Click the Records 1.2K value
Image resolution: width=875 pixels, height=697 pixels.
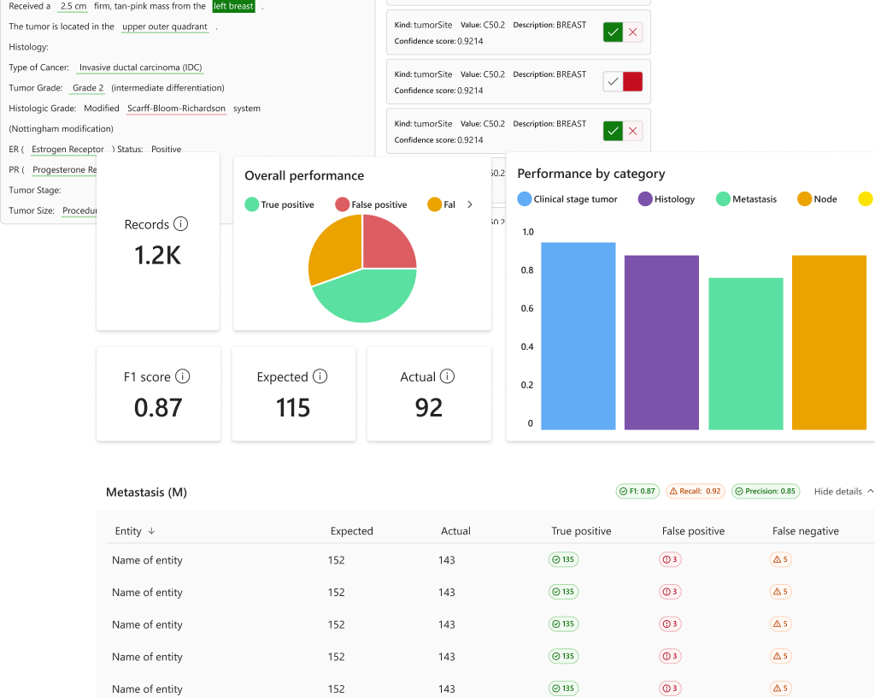[x=158, y=255]
